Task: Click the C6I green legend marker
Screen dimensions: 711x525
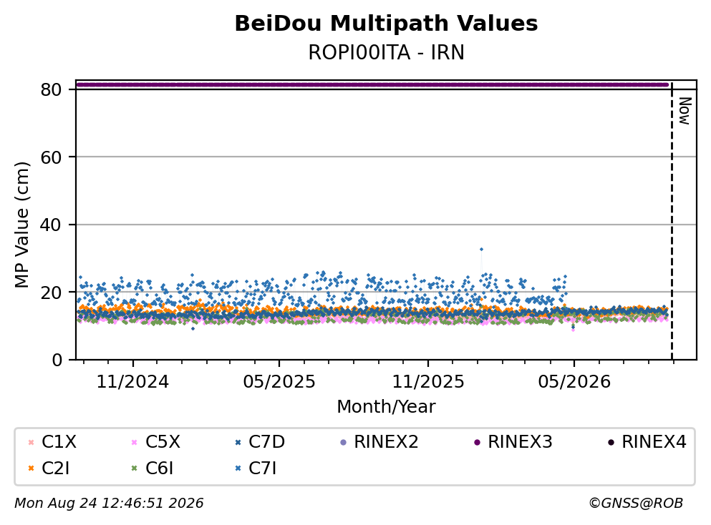Action: click(x=134, y=468)
